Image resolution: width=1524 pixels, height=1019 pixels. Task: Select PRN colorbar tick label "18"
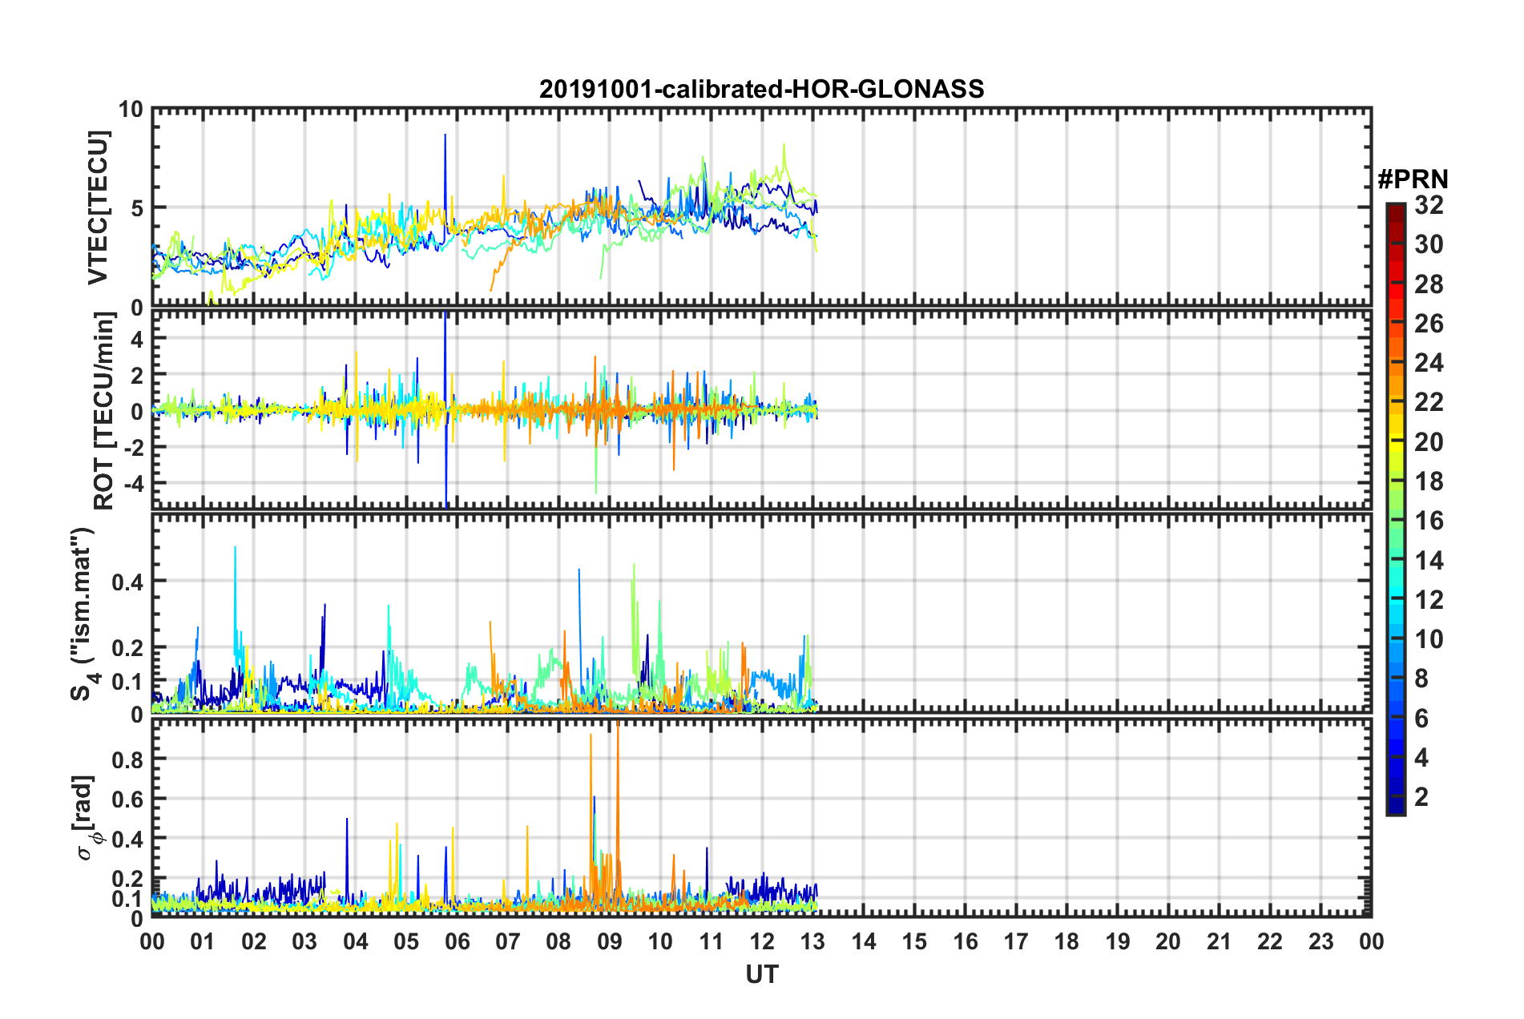coord(1429,481)
